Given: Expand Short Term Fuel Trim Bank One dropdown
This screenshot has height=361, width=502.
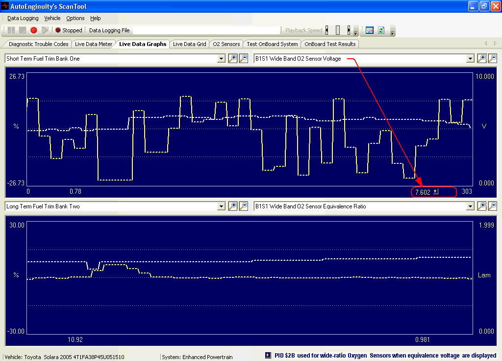Looking at the screenshot, I should click(221, 59).
